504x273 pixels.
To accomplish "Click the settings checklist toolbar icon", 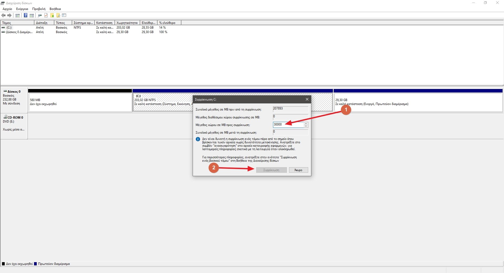I will click(x=64, y=15).
